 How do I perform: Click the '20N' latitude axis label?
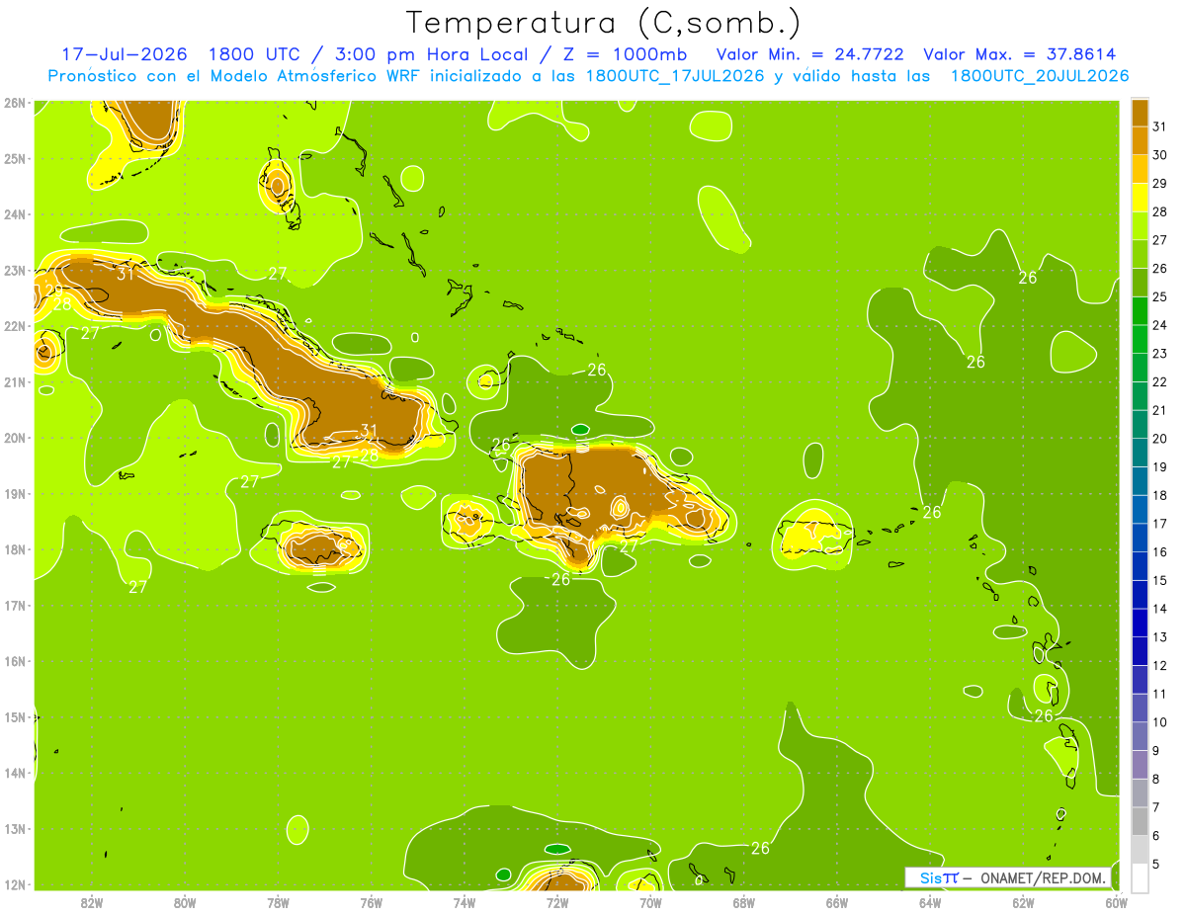pyautogui.click(x=15, y=438)
